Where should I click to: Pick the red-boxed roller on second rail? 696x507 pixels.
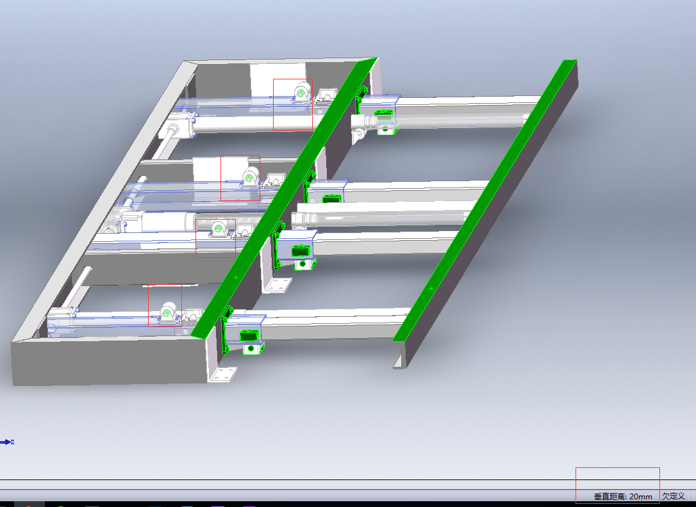point(249,179)
